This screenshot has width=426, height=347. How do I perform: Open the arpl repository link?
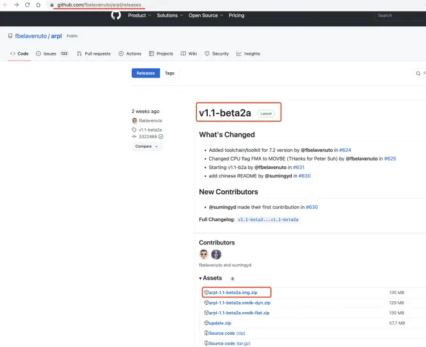(x=56, y=36)
